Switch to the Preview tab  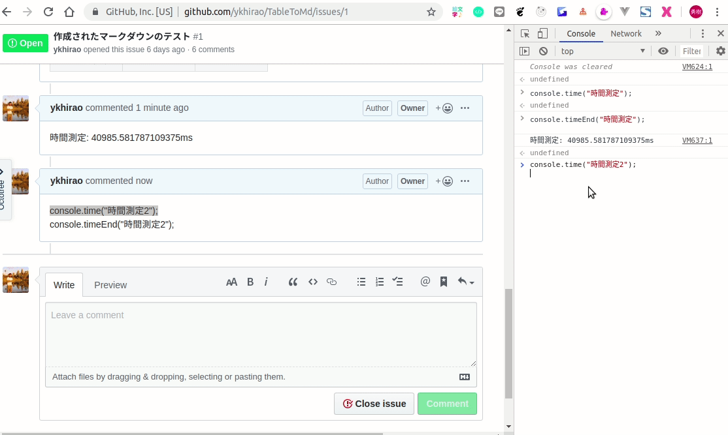[x=110, y=284]
